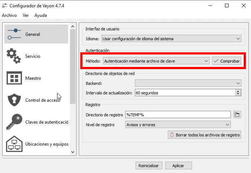Viewport: 251px width, 173px height.
Task: Open the Ver menu
Action: [x=26, y=15]
